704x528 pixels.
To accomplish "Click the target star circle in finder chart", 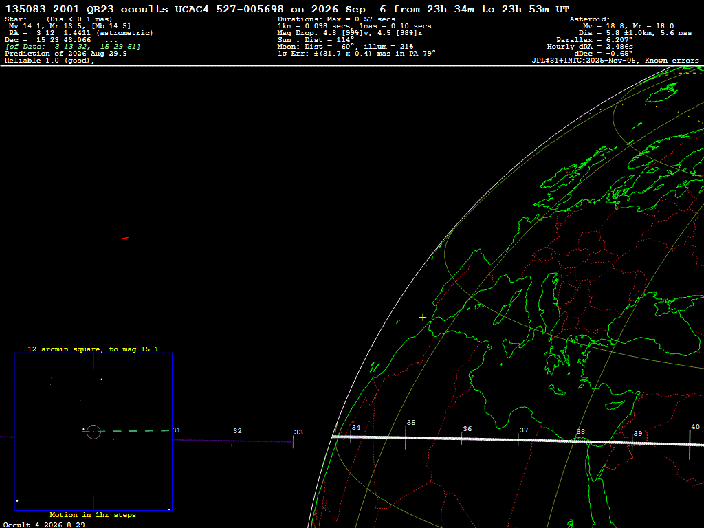I will click(93, 432).
